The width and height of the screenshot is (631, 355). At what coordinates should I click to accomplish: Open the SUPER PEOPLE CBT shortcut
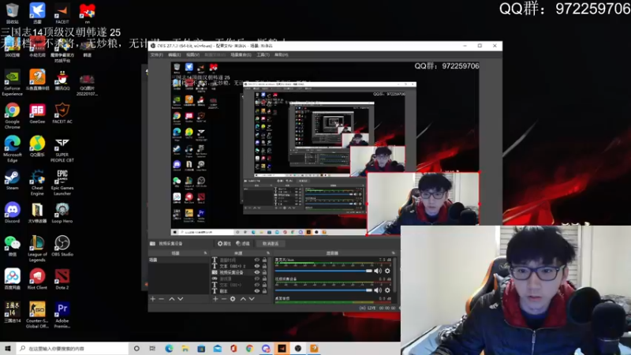point(62,149)
